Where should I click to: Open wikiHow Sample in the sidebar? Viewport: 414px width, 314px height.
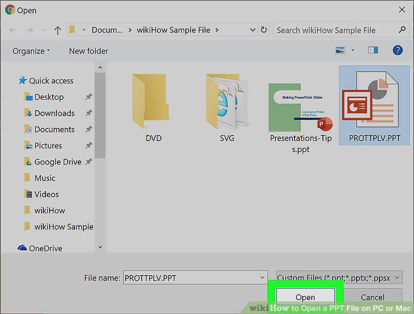(x=59, y=226)
